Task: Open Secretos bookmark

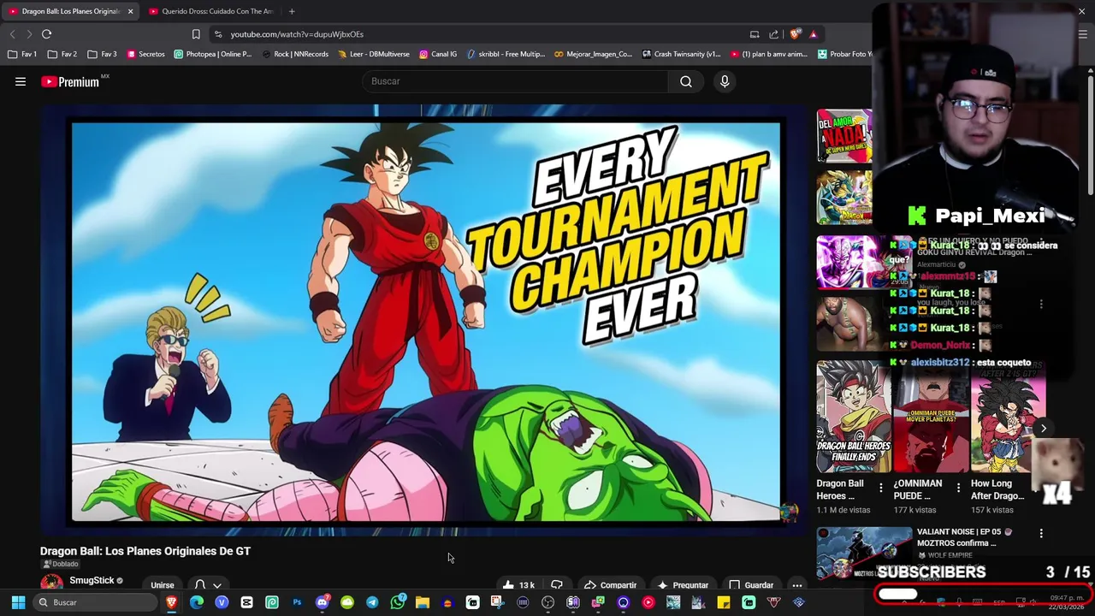Action: (x=145, y=54)
